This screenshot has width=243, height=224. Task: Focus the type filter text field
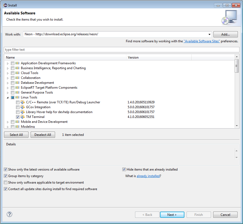click(x=122, y=50)
